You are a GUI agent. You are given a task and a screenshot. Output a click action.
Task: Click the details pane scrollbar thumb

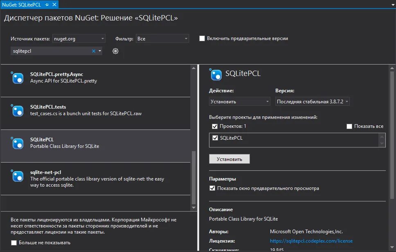(392, 135)
